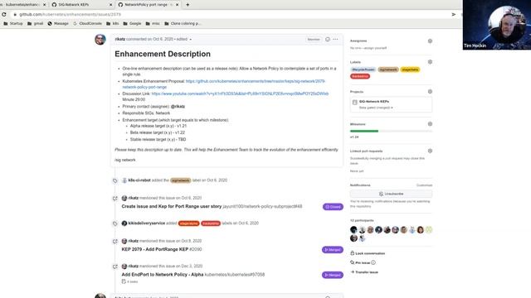Viewport: 531px width, 298px height.
Task: Reload the page with the refresh icon
Action: click(x=4, y=15)
